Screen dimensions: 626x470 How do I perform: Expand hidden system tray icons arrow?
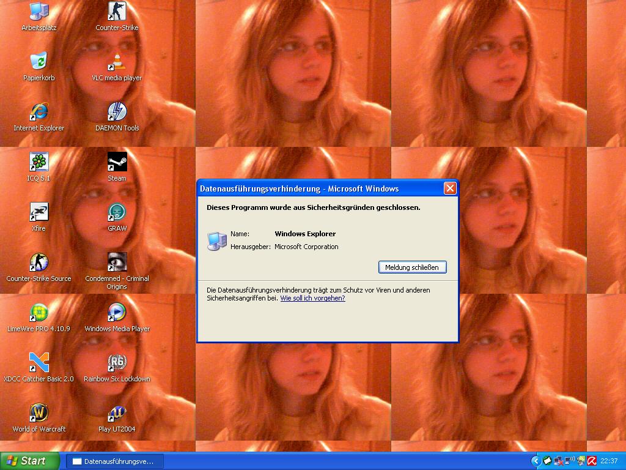point(536,461)
